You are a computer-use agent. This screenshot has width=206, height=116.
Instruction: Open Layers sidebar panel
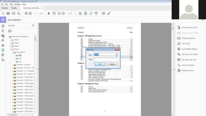tap(3, 45)
